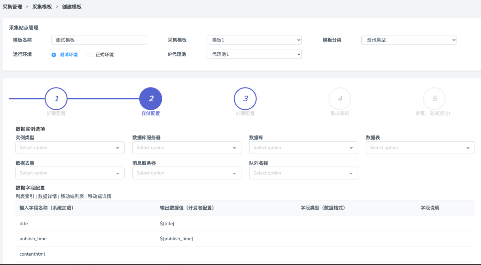The width and height of the screenshot is (481, 265).
Task: Open the 数据详情 tab
Action: pos(47,196)
